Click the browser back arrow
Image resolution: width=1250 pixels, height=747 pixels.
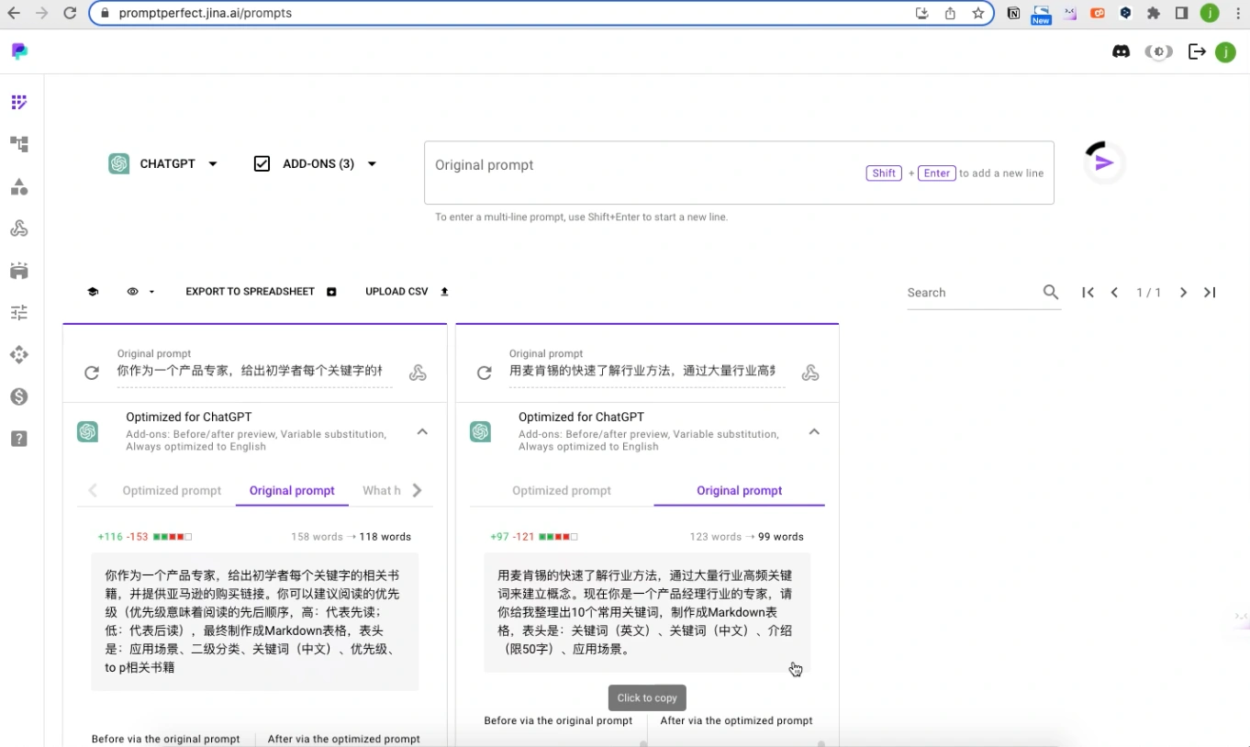[x=13, y=13]
